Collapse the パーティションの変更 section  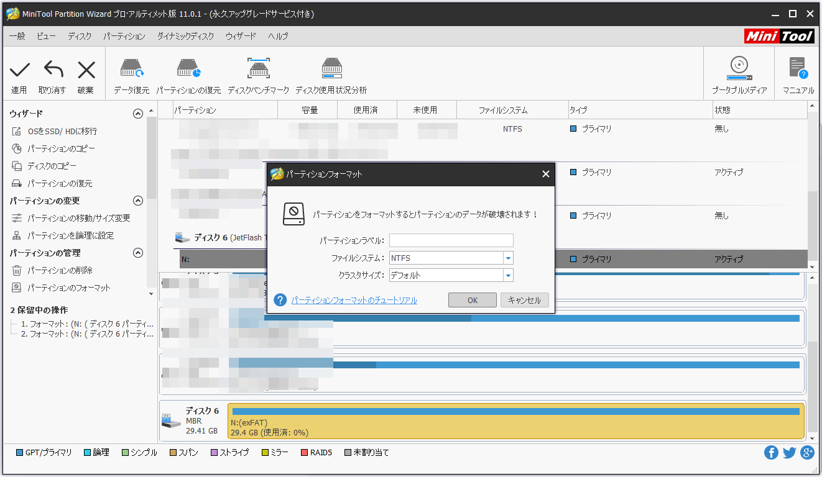point(138,201)
